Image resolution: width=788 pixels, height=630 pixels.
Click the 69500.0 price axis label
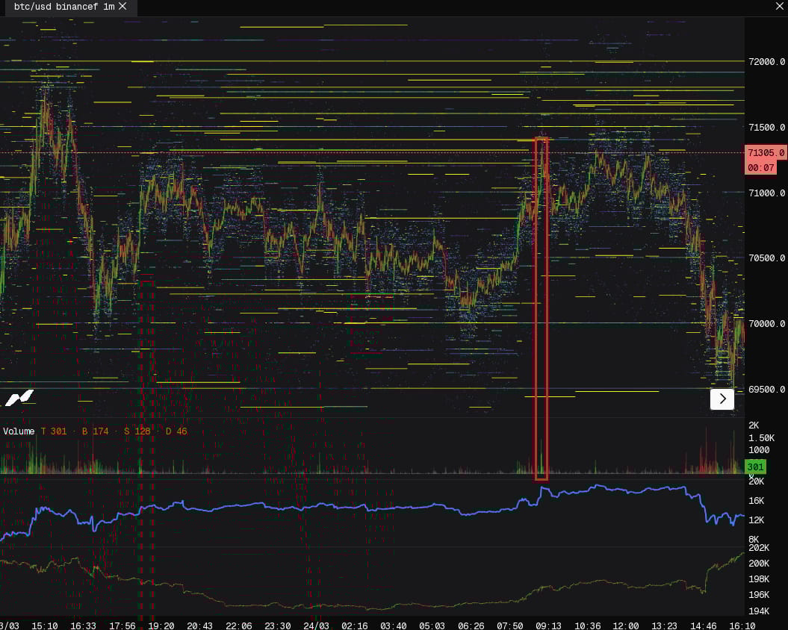tap(766, 390)
